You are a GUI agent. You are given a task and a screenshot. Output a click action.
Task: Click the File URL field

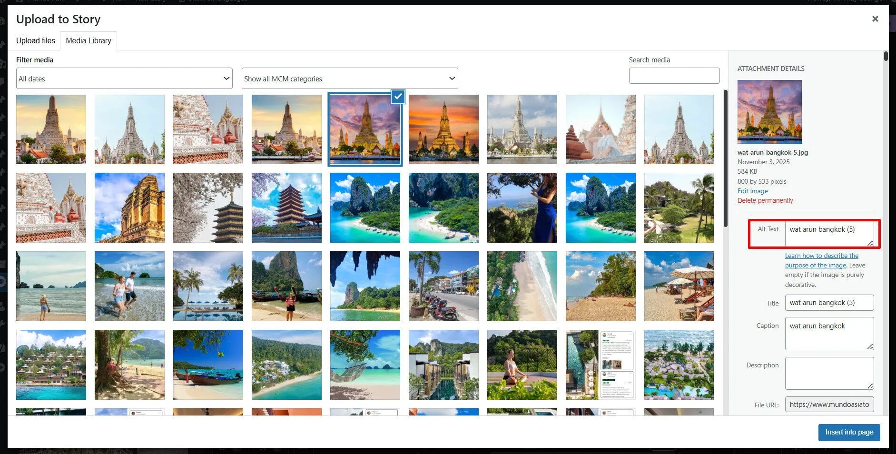[829, 405]
